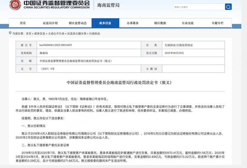Image resolution: width=247 pixels, height=168 pixels.
Task: Open the 证监局介绍 navigation tab
Action: tap(50, 23)
